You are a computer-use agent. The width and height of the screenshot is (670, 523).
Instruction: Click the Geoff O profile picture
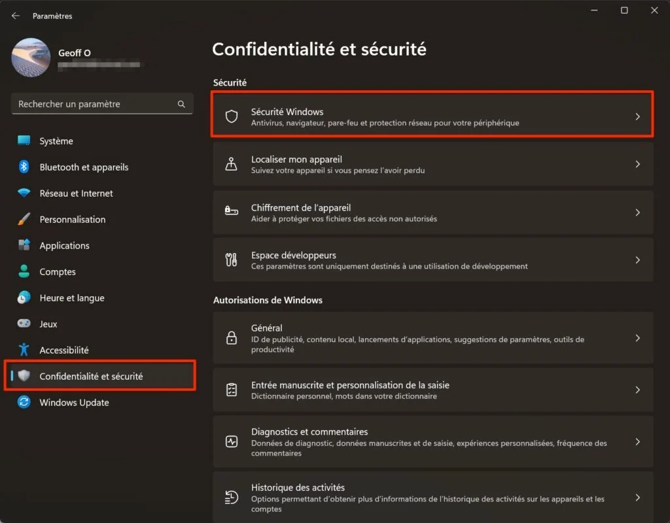click(31, 58)
